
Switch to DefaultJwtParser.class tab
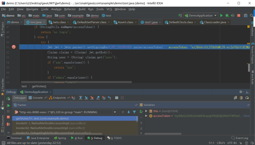pyautogui.click(x=92, y=22)
